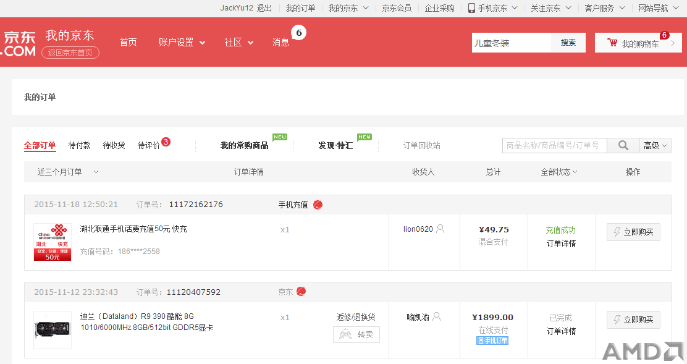The width and height of the screenshot is (687, 364).
Task: Click the magnifier icon in order search
Action: pos(623,145)
